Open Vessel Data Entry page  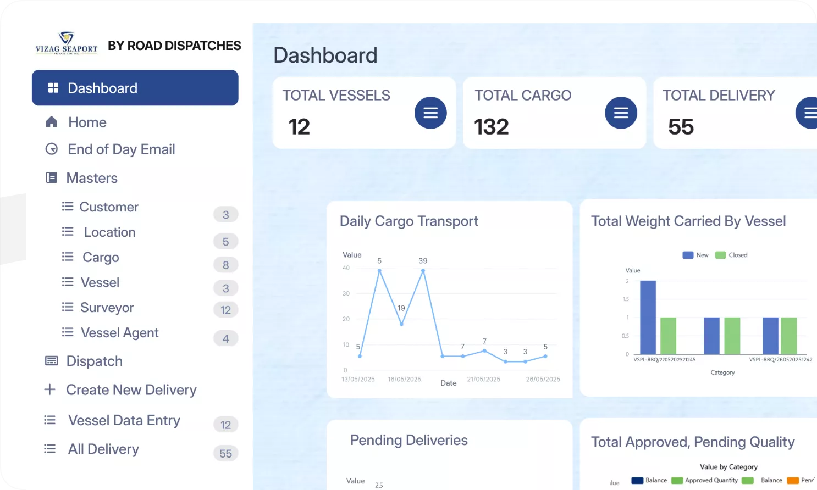124,420
